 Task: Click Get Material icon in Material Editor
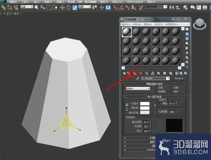124,73
